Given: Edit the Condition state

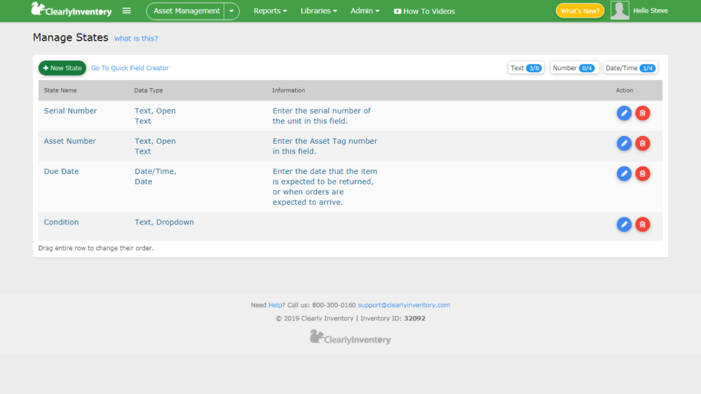Looking at the screenshot, I should coord(624,224).
